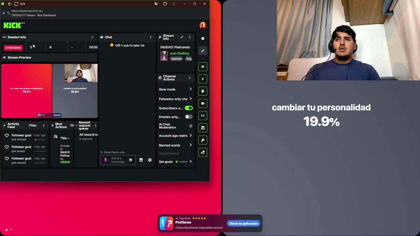Click the dashboard.kick.com URL text
Viewport: 420px width, 236px height.
coord(27,11)
